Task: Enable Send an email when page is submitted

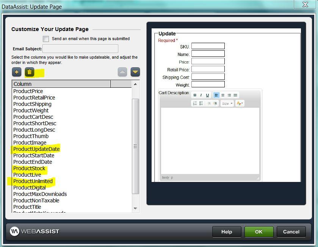Action: pyautogui.click(x=46, y=39)
